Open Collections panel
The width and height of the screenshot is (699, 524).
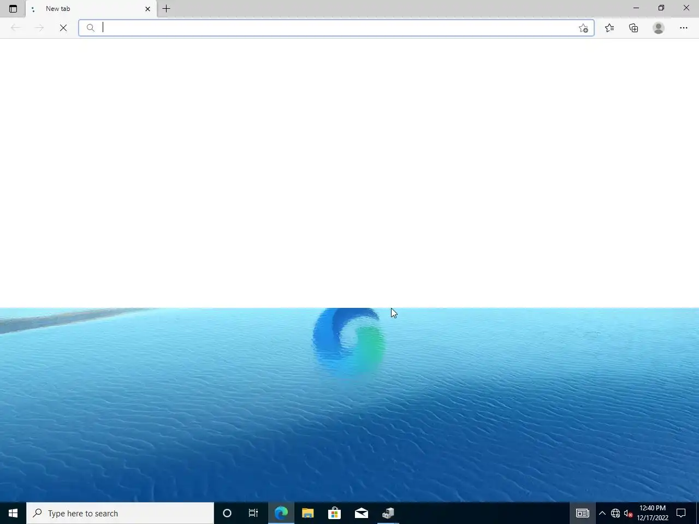[633, 28]
